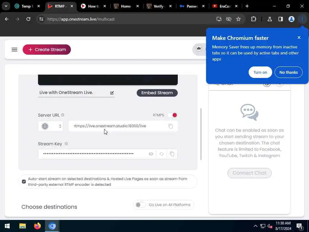This screenshot has height=232, width=309.
Task: Reload the current page
Action: (28, 19)
